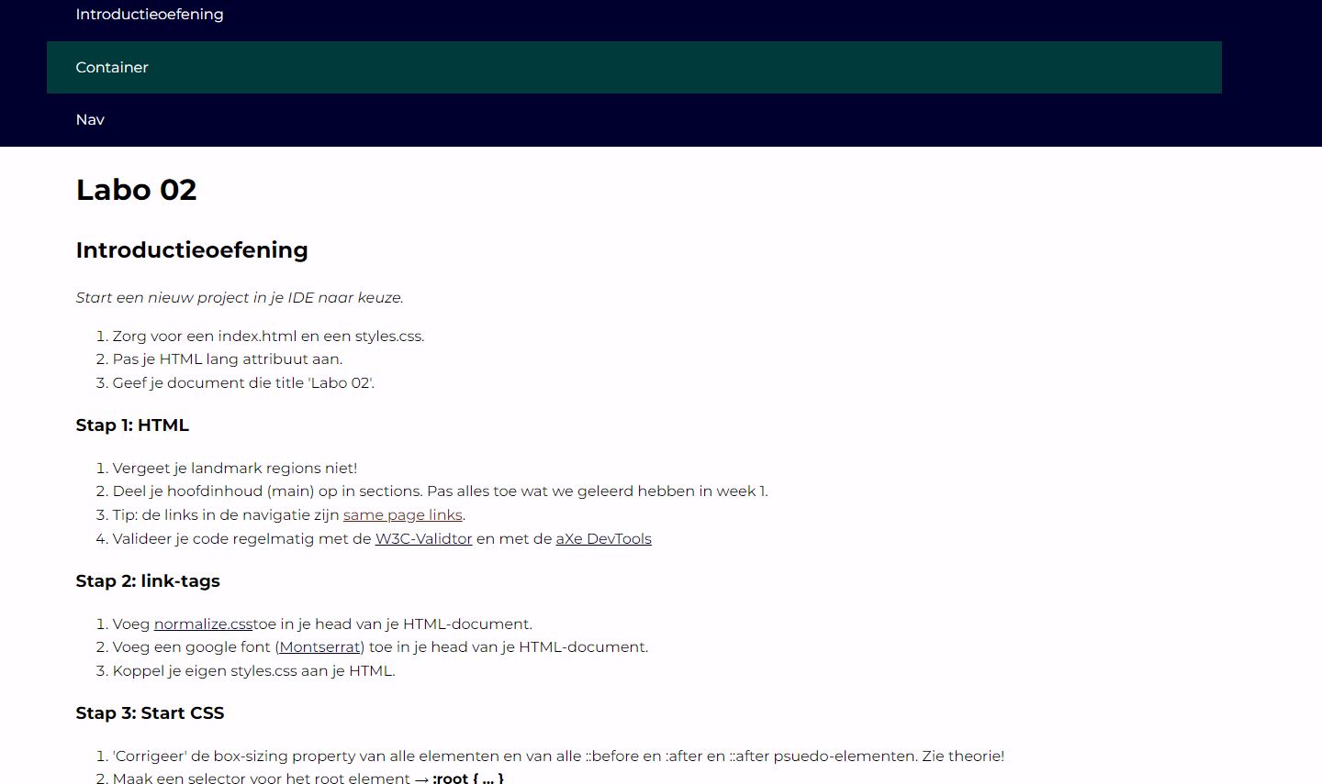Follow the 'same page links' hyperlink
Screen dimensions: 1322x784
402,515
